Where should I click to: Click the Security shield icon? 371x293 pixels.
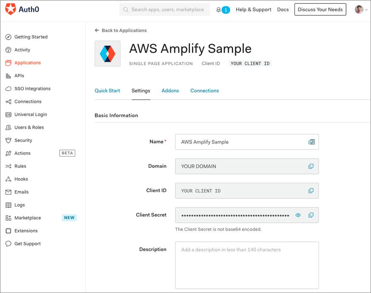click(x=8, y=141)
